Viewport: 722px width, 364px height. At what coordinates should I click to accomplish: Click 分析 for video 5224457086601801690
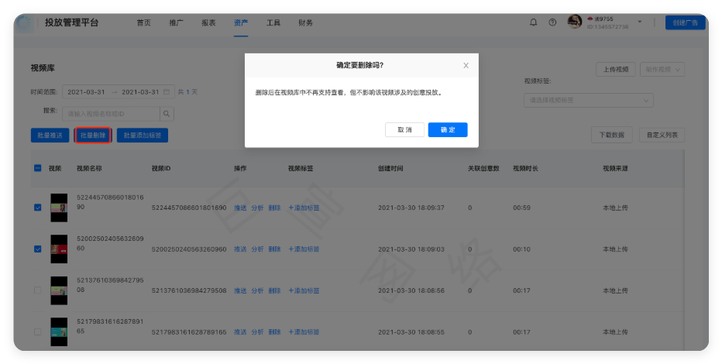[x=257, y=208]
